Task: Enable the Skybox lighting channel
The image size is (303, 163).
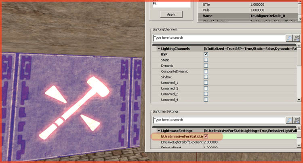Action: tap(206, 77)
